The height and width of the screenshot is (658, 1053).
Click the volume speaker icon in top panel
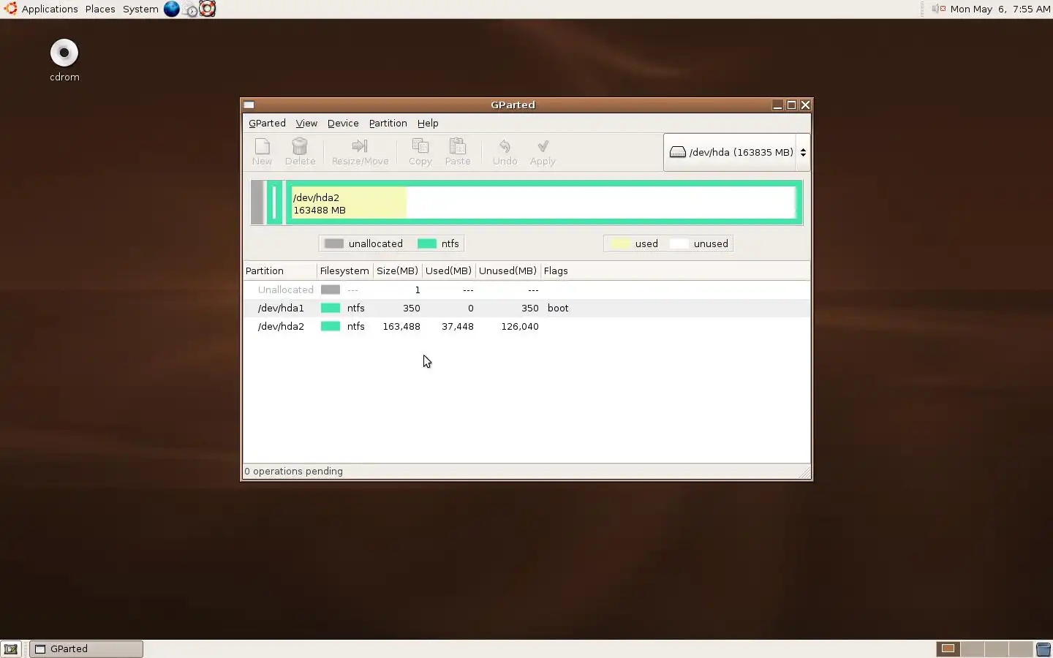tap(938, 9)
